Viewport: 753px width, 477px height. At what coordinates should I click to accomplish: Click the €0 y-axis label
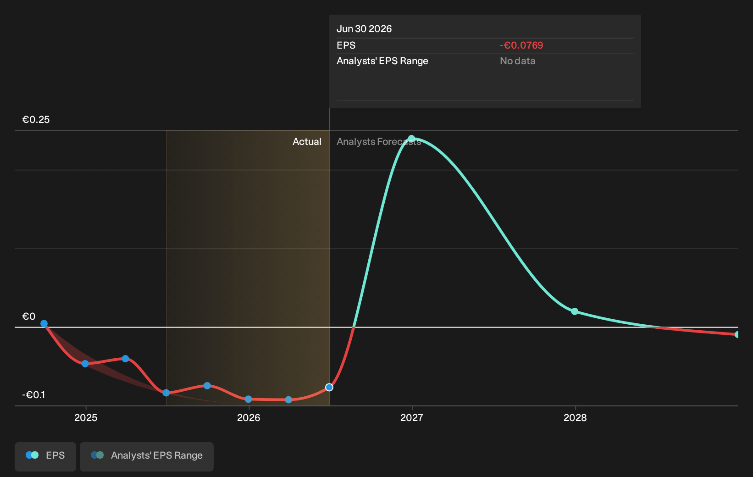point(29,316)
